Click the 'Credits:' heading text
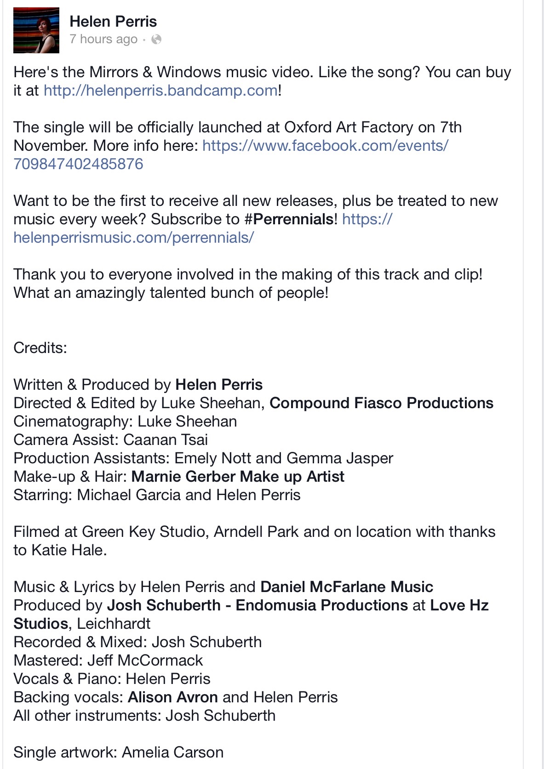The height and width of the screenshot is (769, 544). [x=40, y=348]
